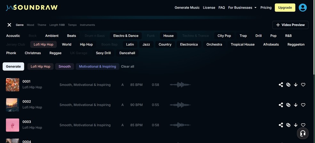315x143 pixels.
Task: Remove the Lofi Hip Hop selected filter chip
Action: tap(40, 66)
